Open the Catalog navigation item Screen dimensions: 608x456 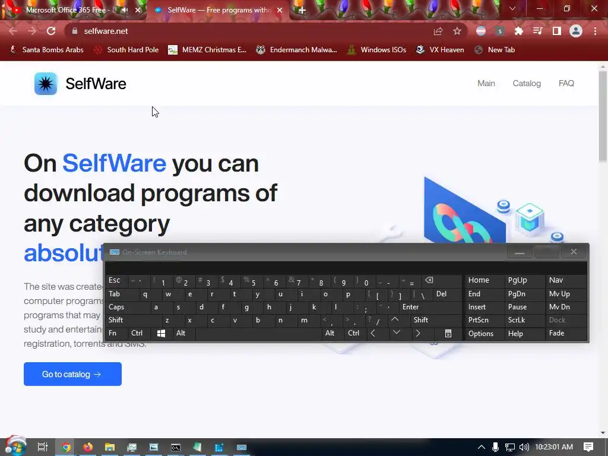[527, 83]
